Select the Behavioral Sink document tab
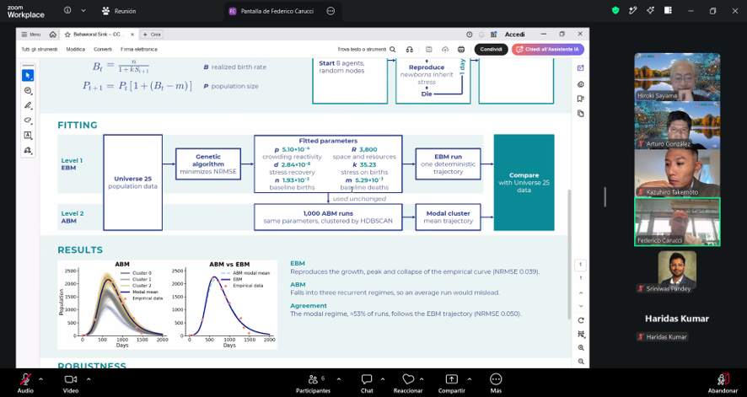 pos(99,35)
